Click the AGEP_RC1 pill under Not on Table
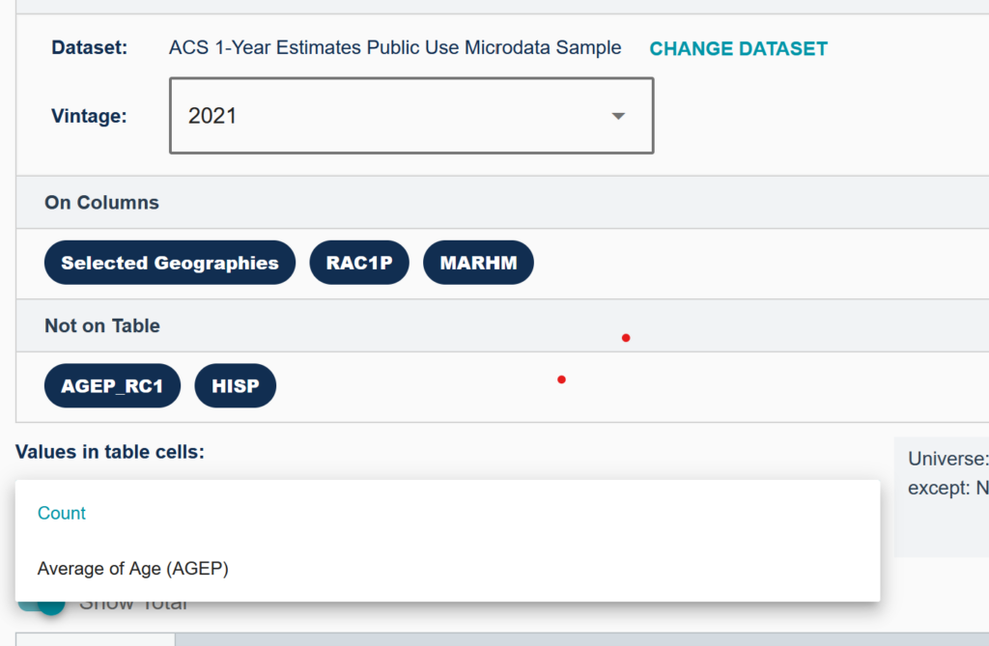The width and height of the screenshot is (989, 646). pyautogui.click(x=111, y=384)
